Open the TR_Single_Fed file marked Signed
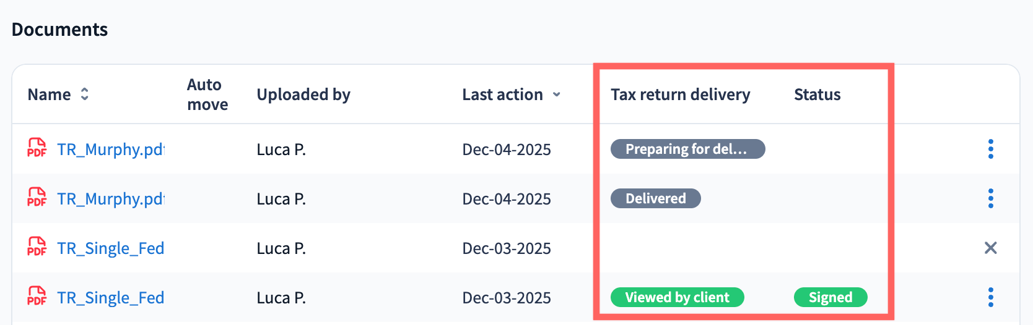This screenshot has height=325, width=1033. 110,298
